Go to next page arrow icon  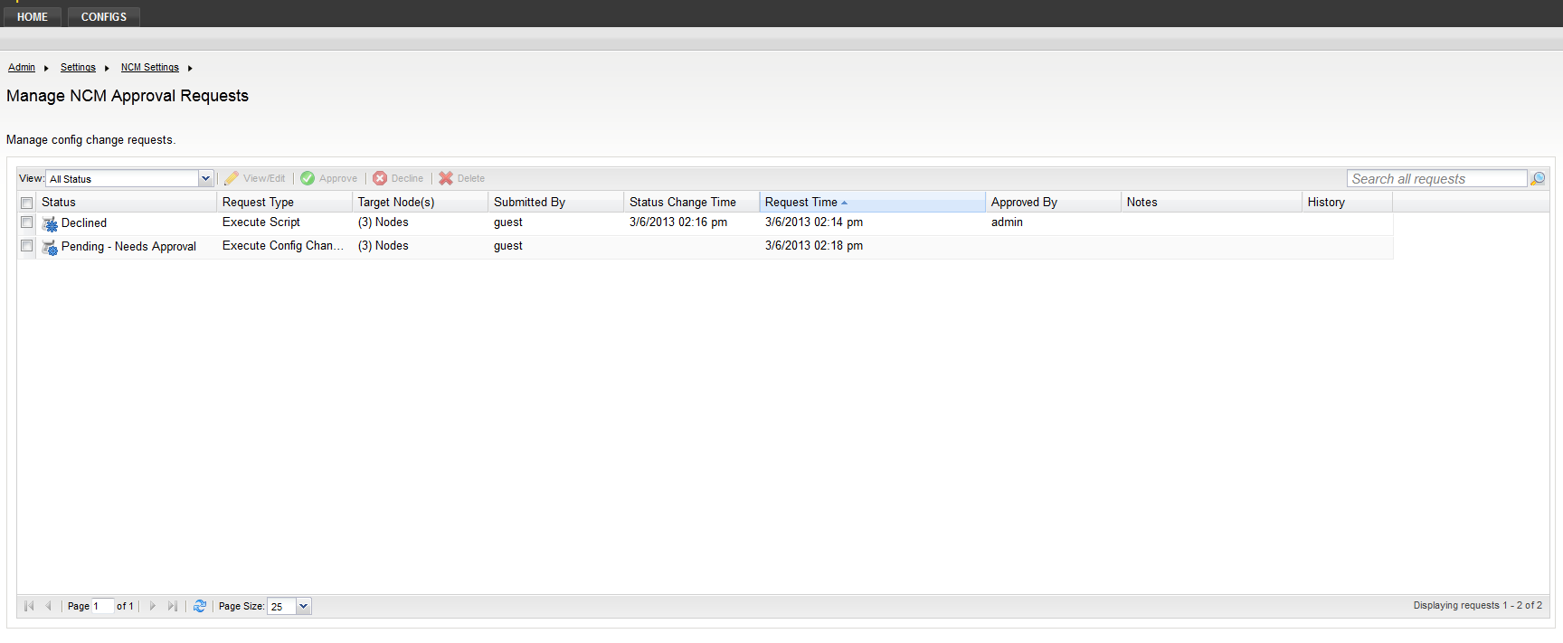152,606
